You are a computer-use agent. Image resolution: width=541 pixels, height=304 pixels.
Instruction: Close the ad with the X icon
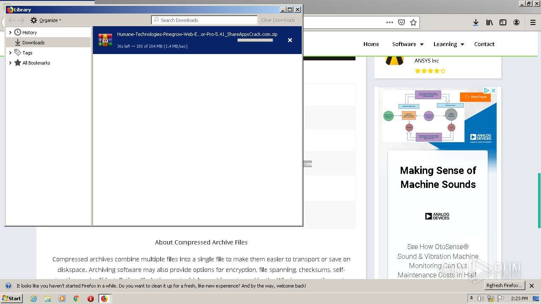(493, 91)
